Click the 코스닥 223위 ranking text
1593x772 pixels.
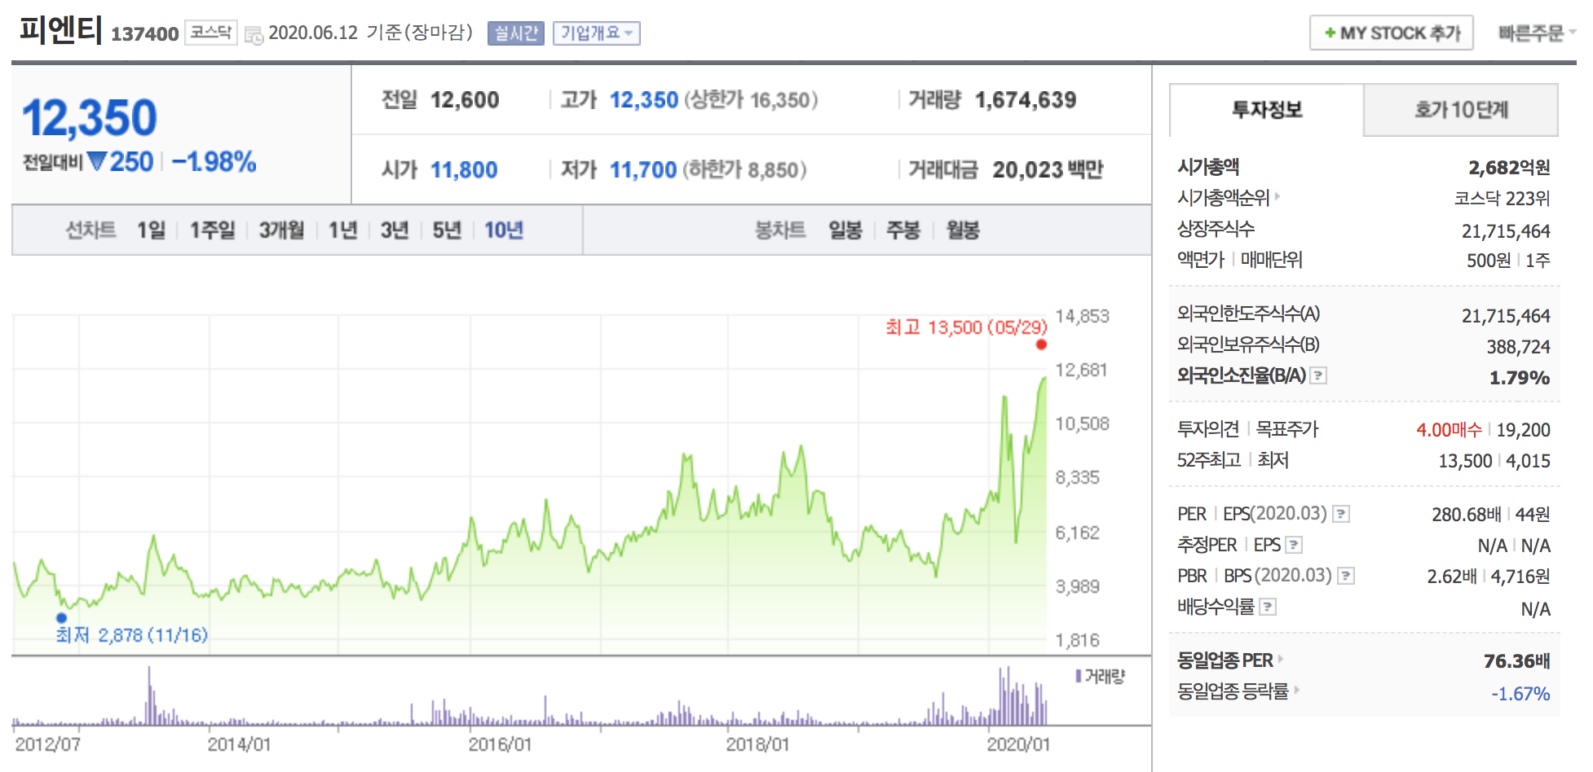click(x=1503, y=199)
